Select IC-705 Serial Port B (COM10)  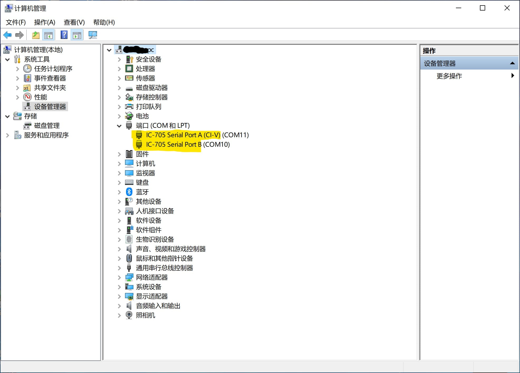(x=188, y=145)
